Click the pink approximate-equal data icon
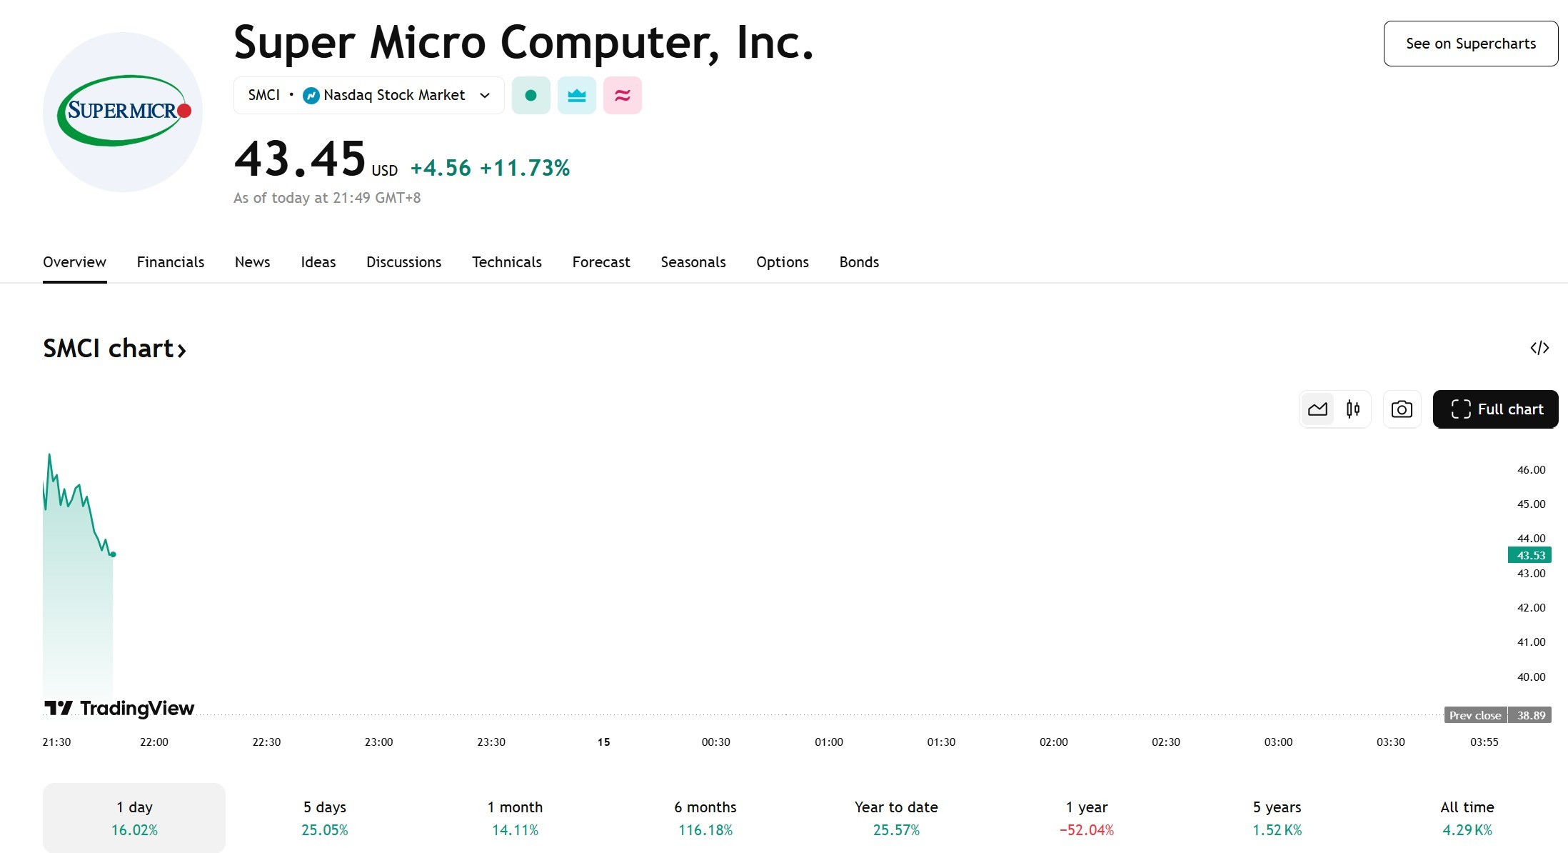This screenshot has width=1568, height=853. (622, 95)
